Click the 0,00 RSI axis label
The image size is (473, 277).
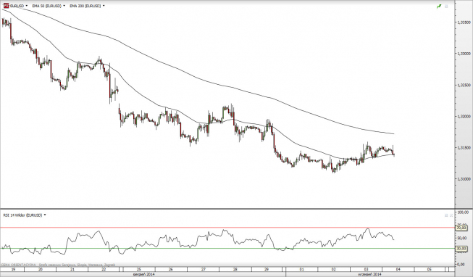(461, 265)
